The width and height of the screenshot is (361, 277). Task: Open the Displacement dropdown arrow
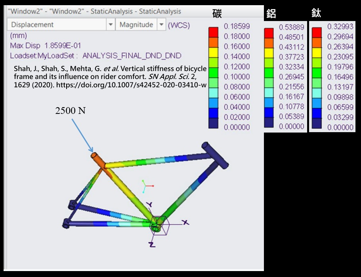pos(111,25)
